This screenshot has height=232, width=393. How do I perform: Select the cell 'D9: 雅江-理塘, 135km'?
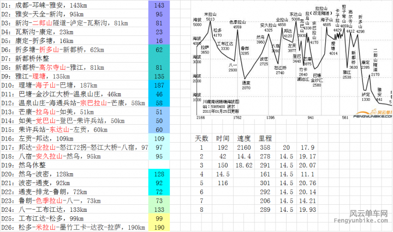(x=74, y=76)
